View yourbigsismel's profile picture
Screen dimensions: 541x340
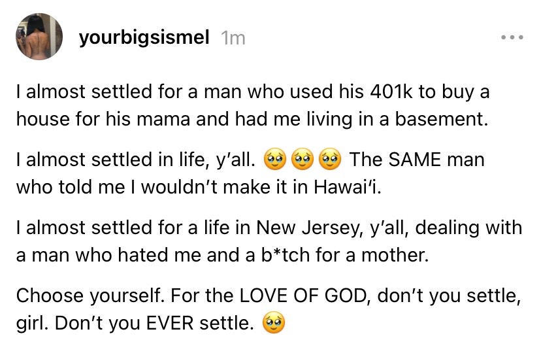click(x=39, y=36)
